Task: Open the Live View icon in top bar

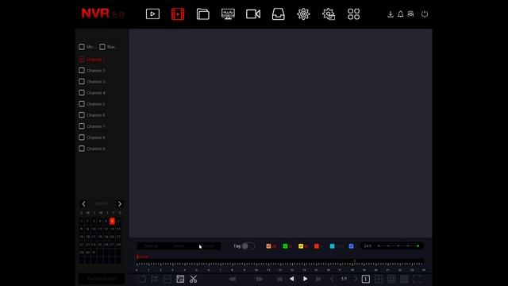Action: pos(152,14)
